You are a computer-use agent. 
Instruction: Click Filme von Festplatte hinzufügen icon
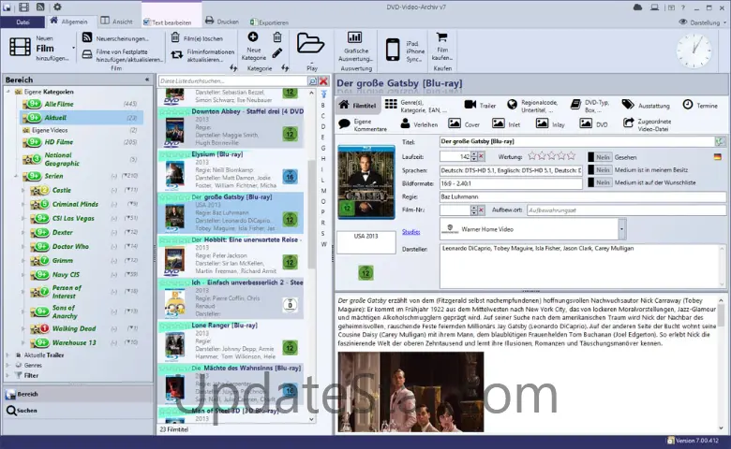pyautogui.click(x=87, y=55)
